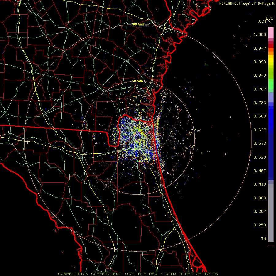
Task: Click the 0.467 legend value
Action: [x=260, y=171]
